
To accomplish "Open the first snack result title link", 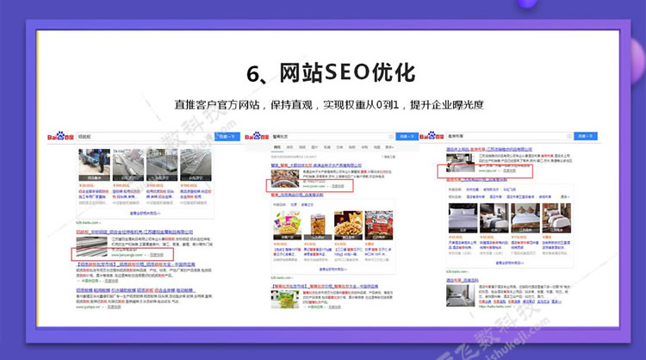I will point(316,165).
